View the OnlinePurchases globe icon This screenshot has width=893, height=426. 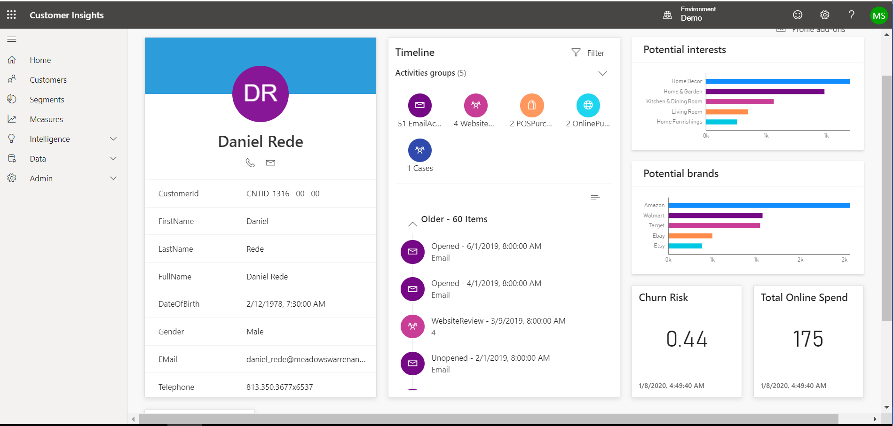click(x=587, y=105)
